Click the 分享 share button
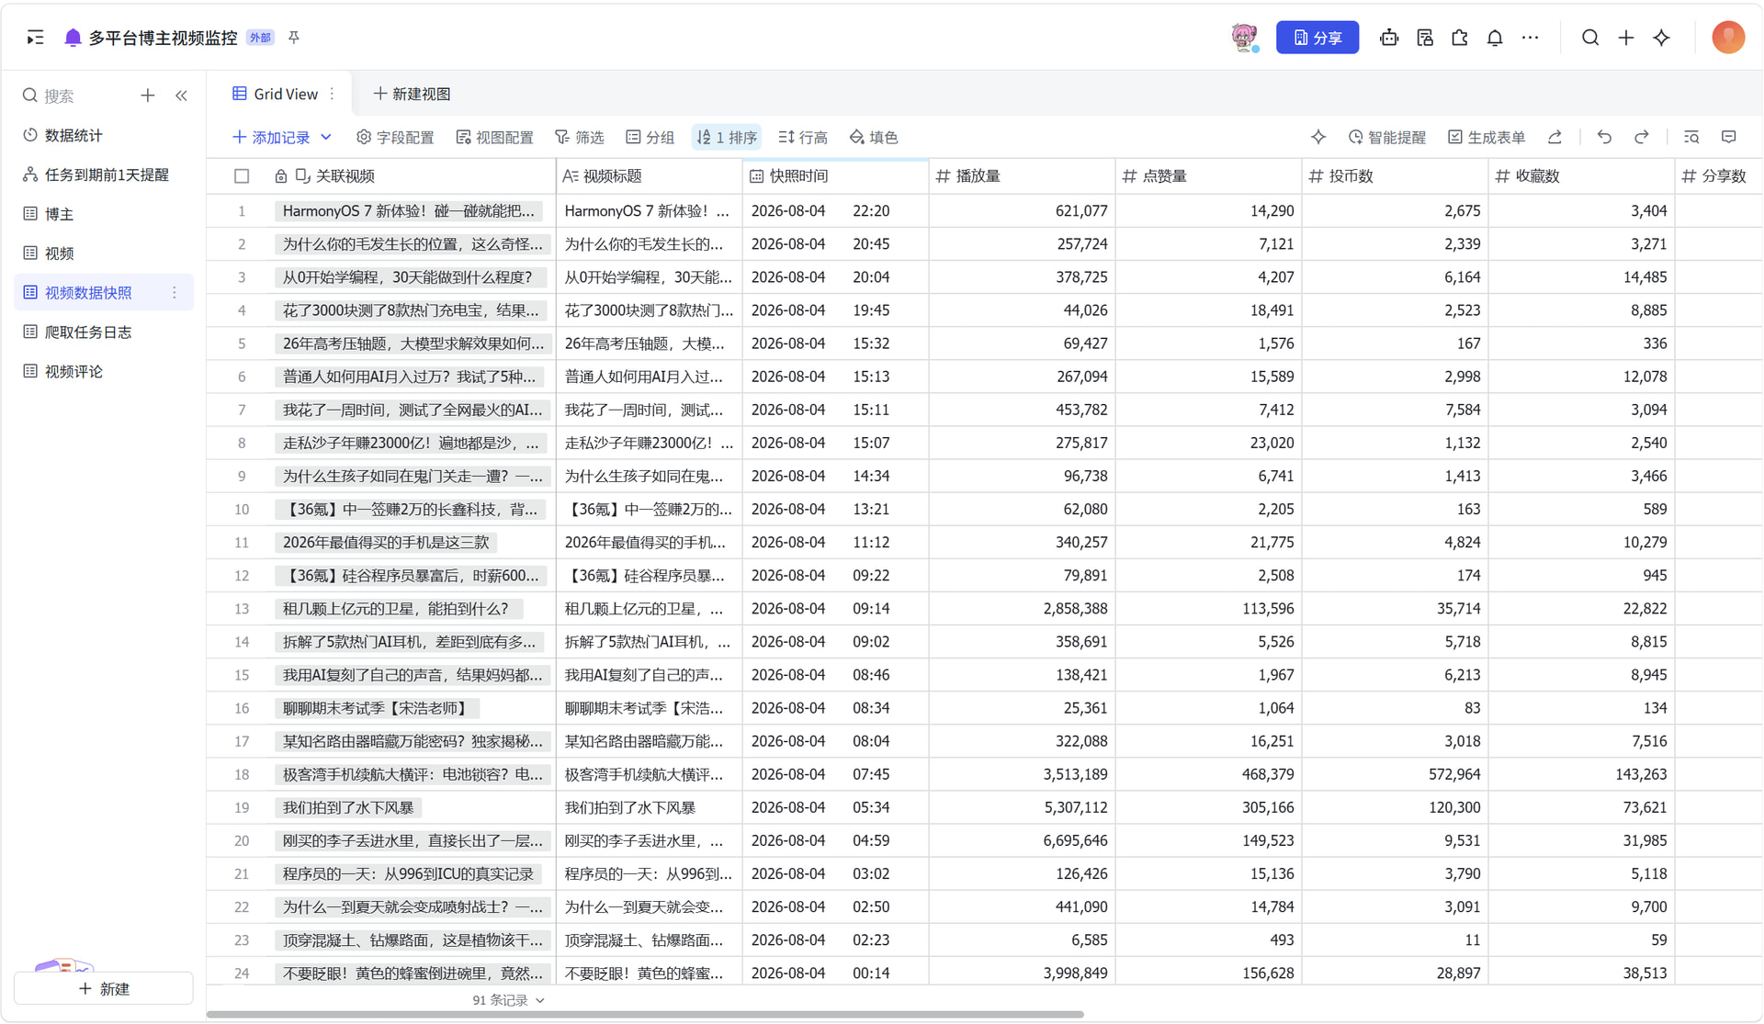 (1317, 38)
